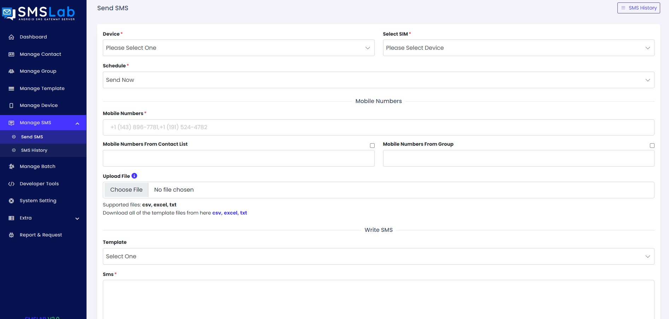Click the Mobile Numbers input field
This screenshot has height=319, width=669.
point(378,127)
